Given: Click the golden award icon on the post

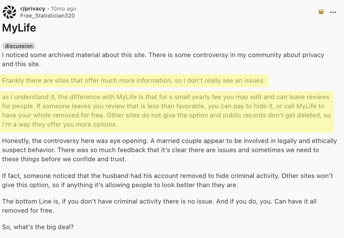Looking at the screenshot, I should coord(321,11).
